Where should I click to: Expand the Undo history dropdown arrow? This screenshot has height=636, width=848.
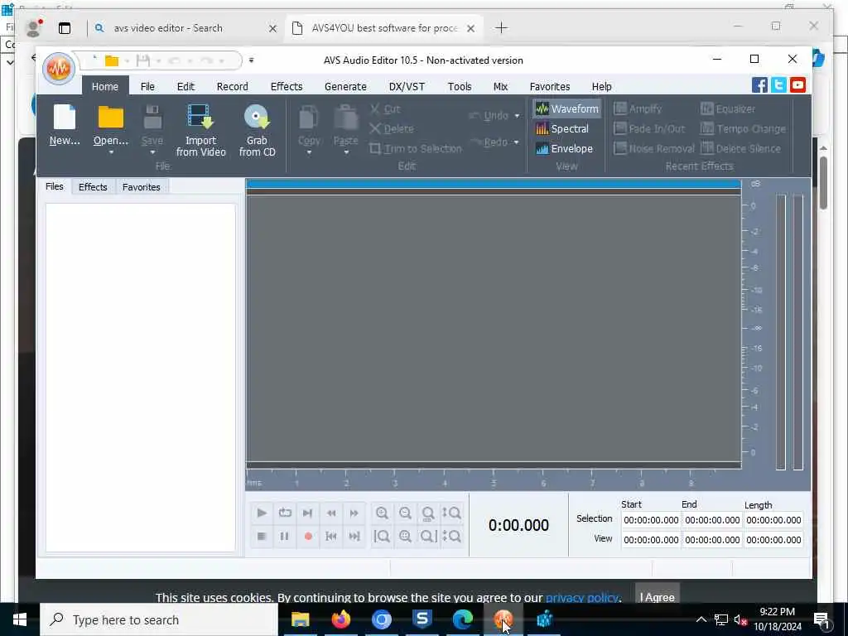click(517, 116)
